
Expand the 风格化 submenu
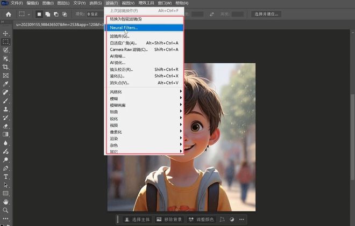(144, 92)
